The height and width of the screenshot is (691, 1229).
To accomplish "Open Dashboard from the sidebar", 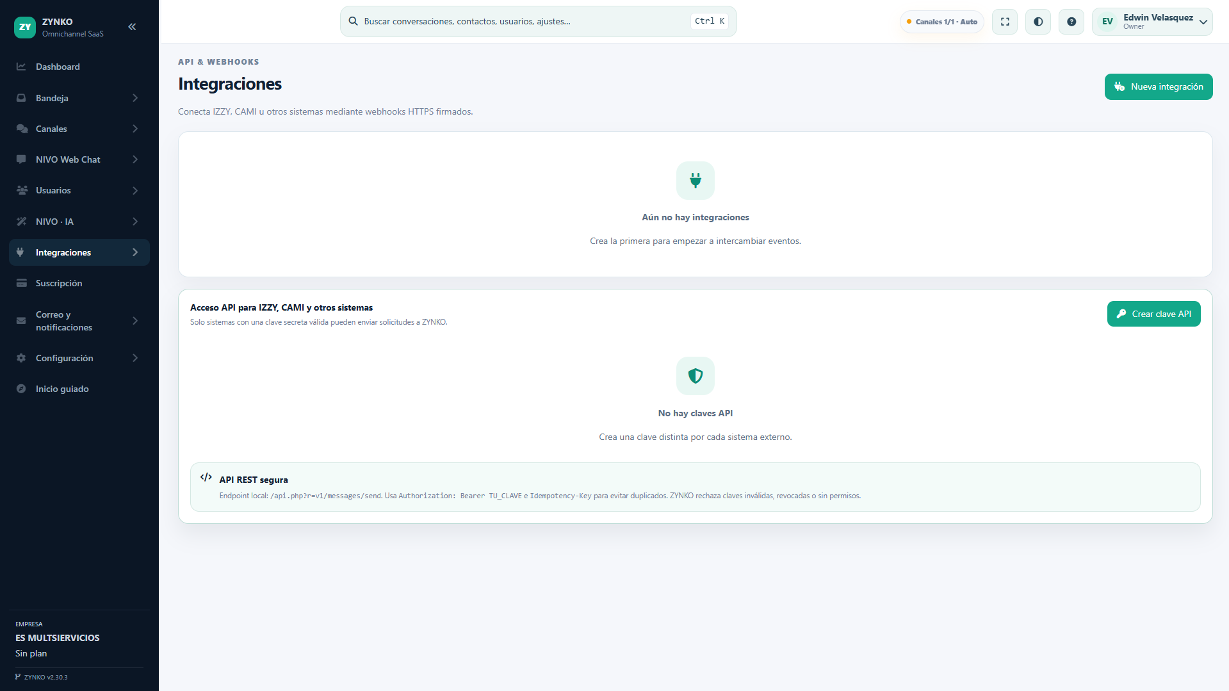I will (x=79, y=67).
